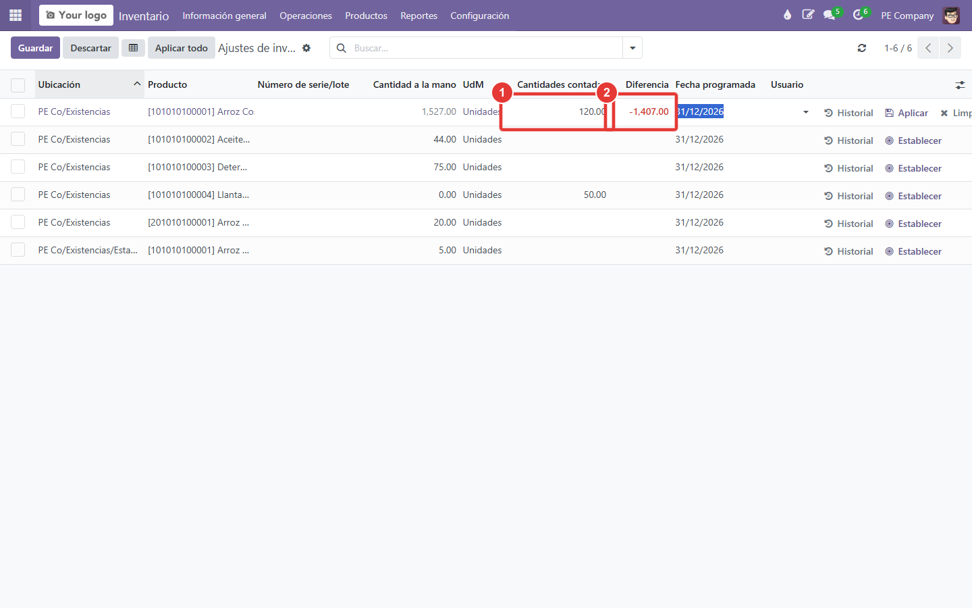Switch to the list view grid icon

coord(133,48)
